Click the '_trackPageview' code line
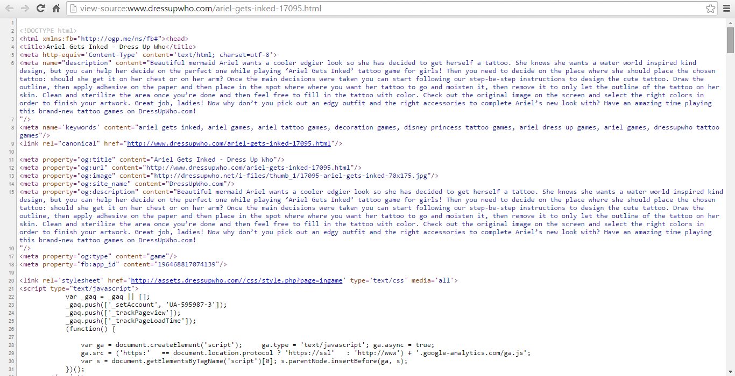The image size is (735, 376). point(123,313)
